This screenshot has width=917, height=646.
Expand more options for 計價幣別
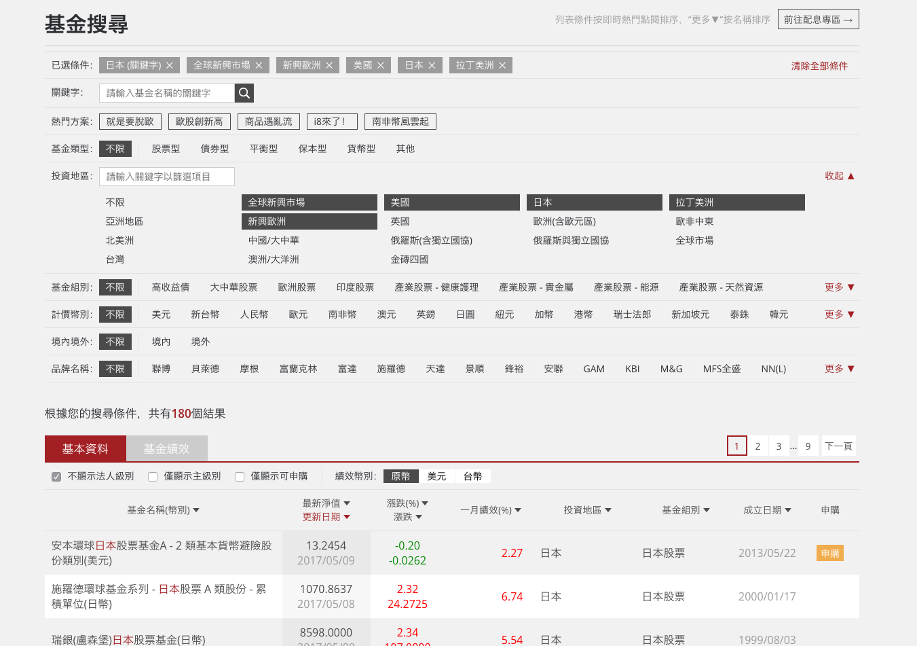840,315
